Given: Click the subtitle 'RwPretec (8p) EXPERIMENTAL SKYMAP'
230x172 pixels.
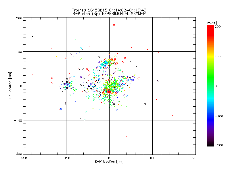Looking at the screenshot, I should pos(109,13).
